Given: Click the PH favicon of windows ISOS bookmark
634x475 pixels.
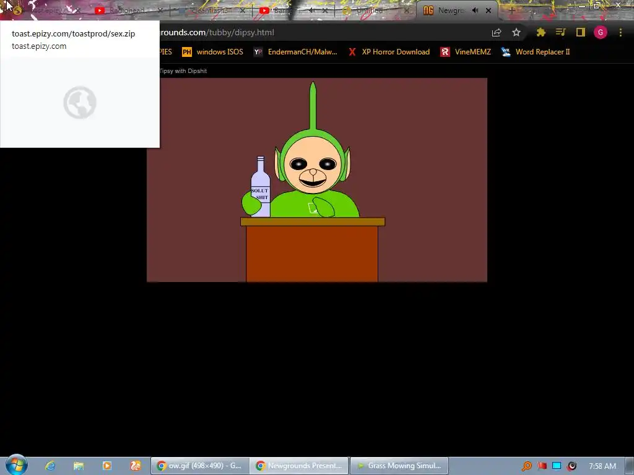Looking at the screenshot, I should pos(187,52).
